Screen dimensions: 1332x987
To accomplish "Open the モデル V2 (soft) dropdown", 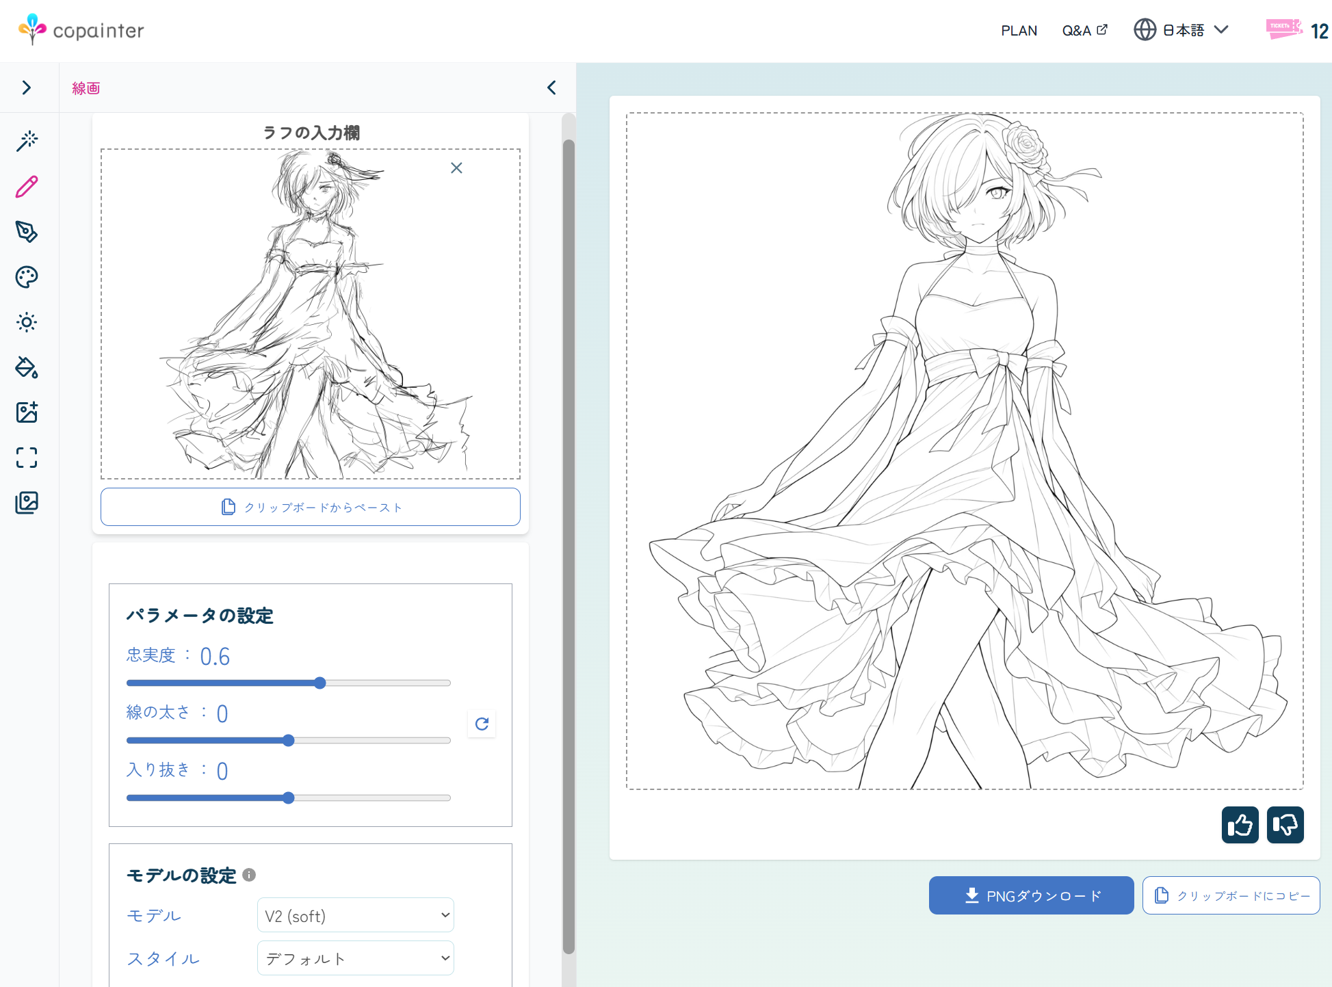I will pos(356,915).
